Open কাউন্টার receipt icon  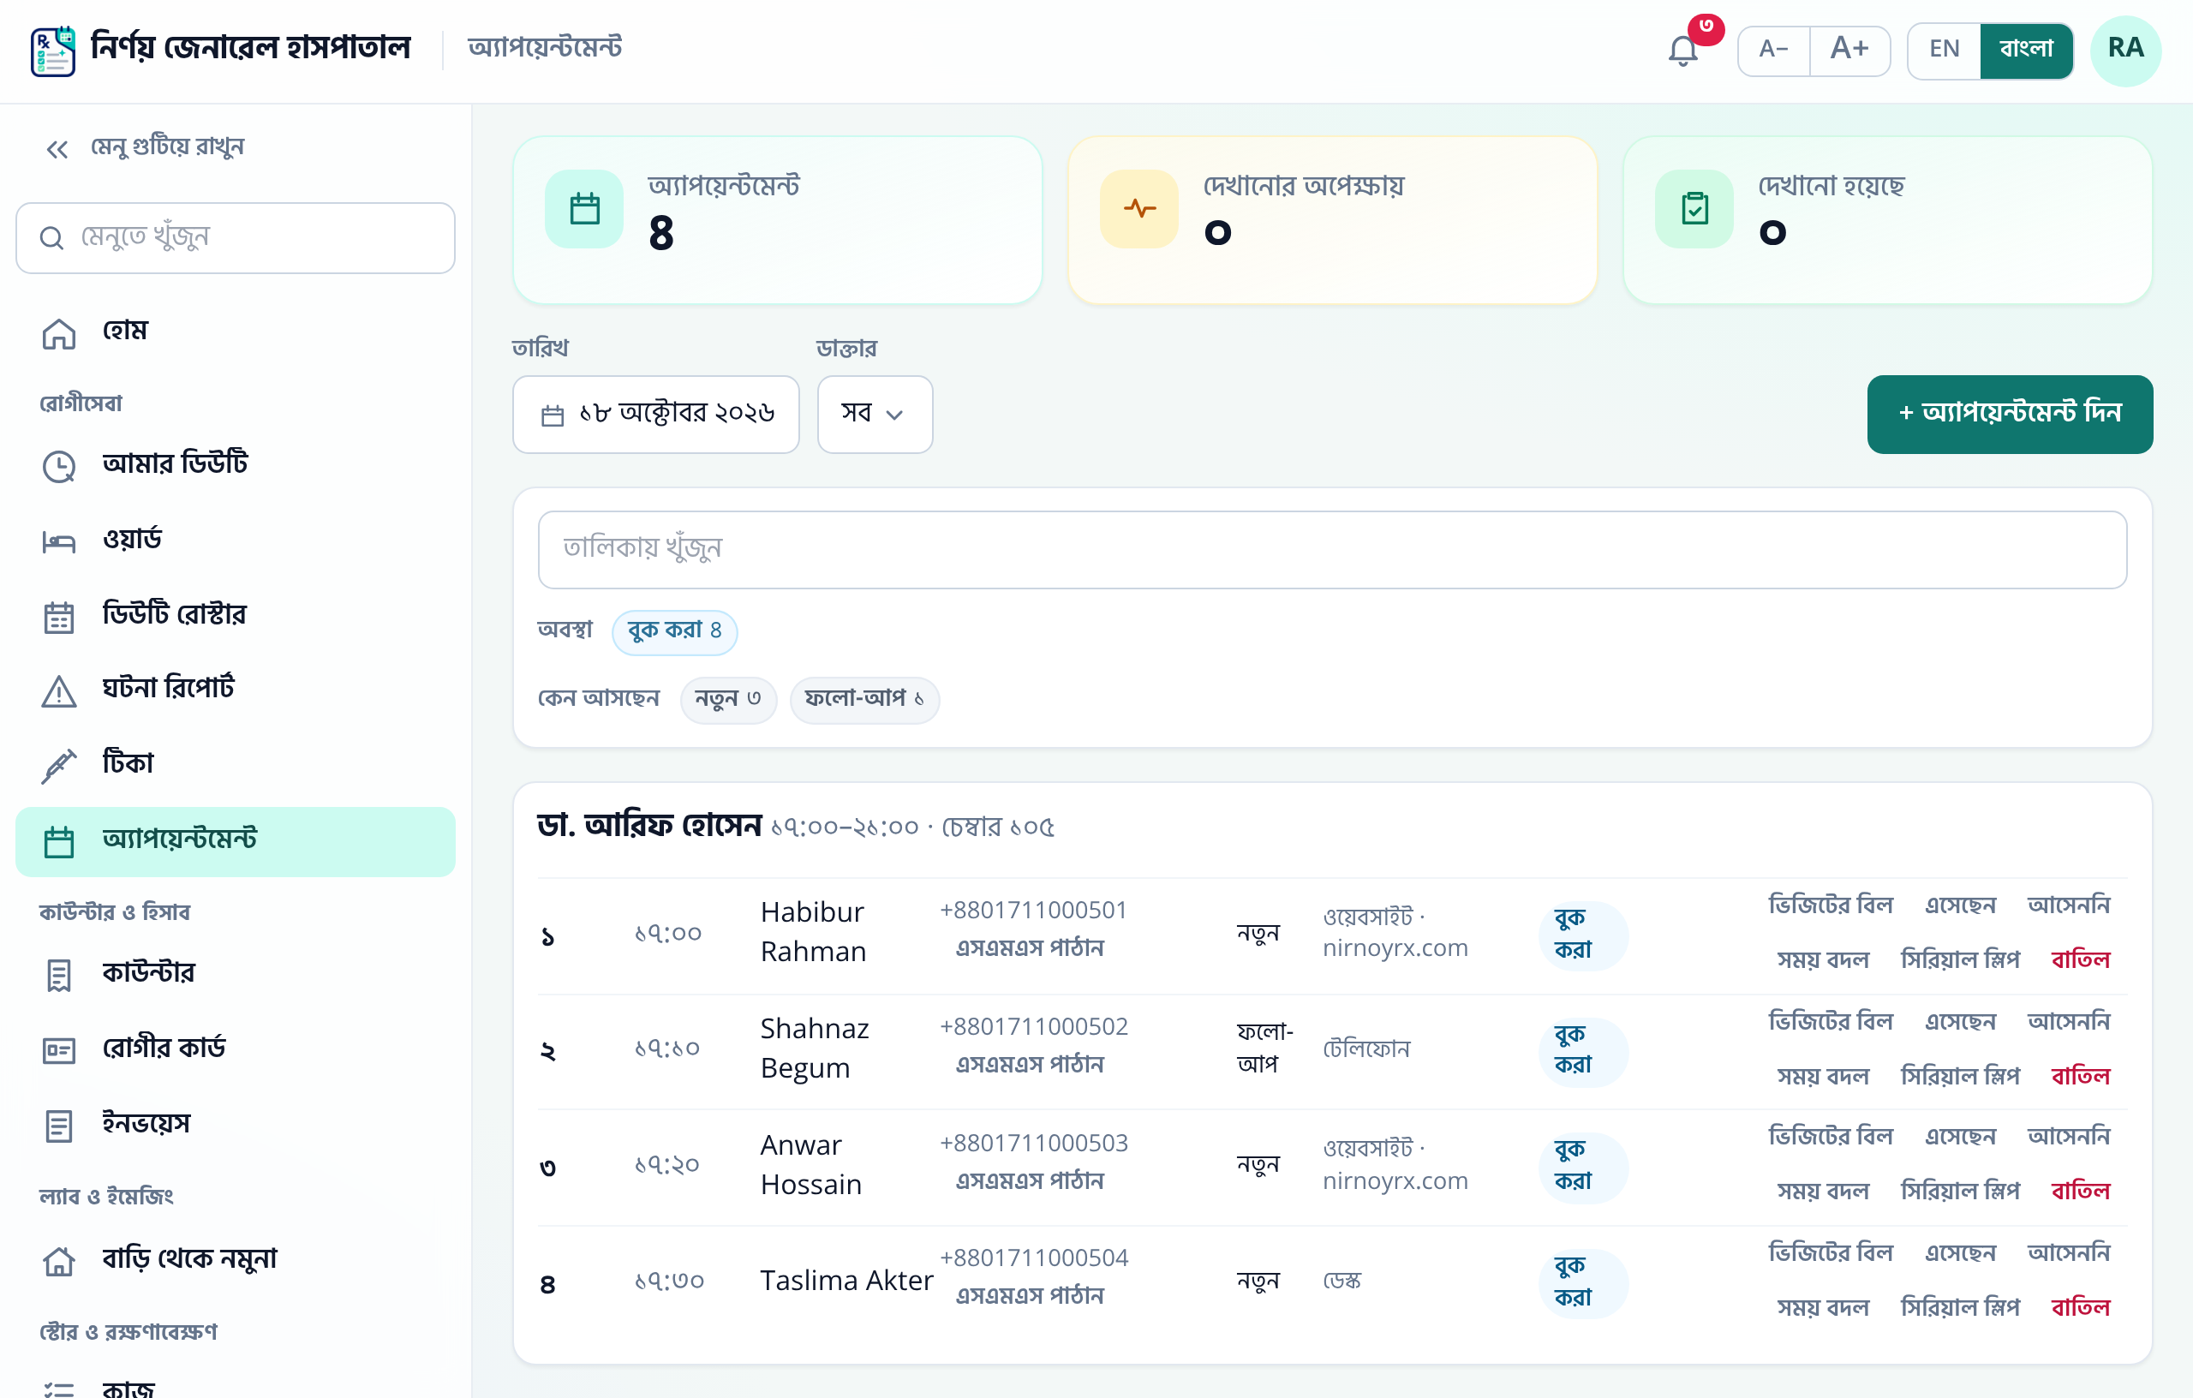point(58,976)
